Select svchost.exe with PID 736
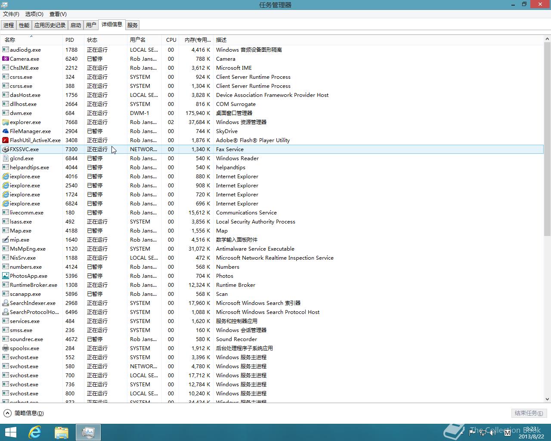Screen dimensions: 551x441 [x=272, y=384]
